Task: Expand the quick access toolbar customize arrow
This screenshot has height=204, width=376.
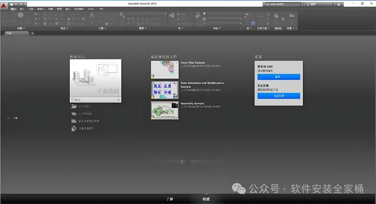Action: pyautogui.click(x=25, y=4)
